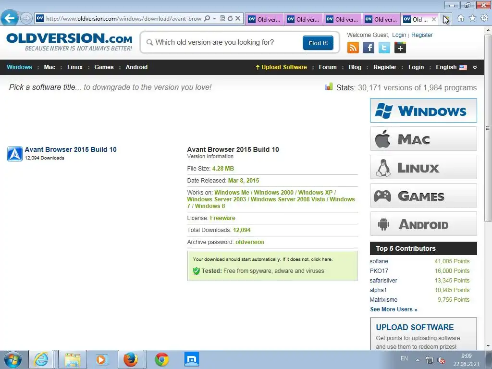Image resolution: width=492 pixels, height=369 pixels.
Task: Expand the double-chevron menu in navigation bar
Action: pos(475,67)
